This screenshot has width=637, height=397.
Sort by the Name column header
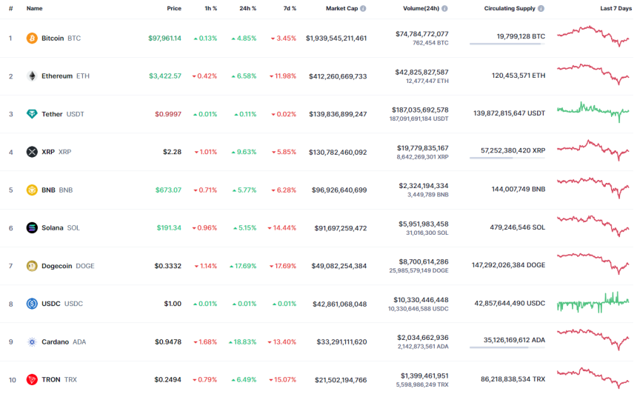[34, 9]
